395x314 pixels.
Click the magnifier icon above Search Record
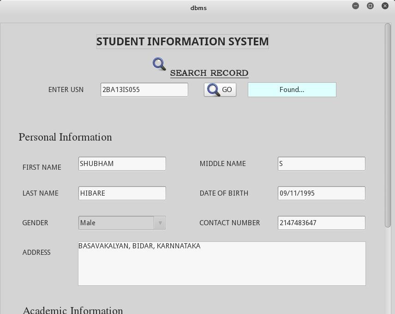[159, 64]
